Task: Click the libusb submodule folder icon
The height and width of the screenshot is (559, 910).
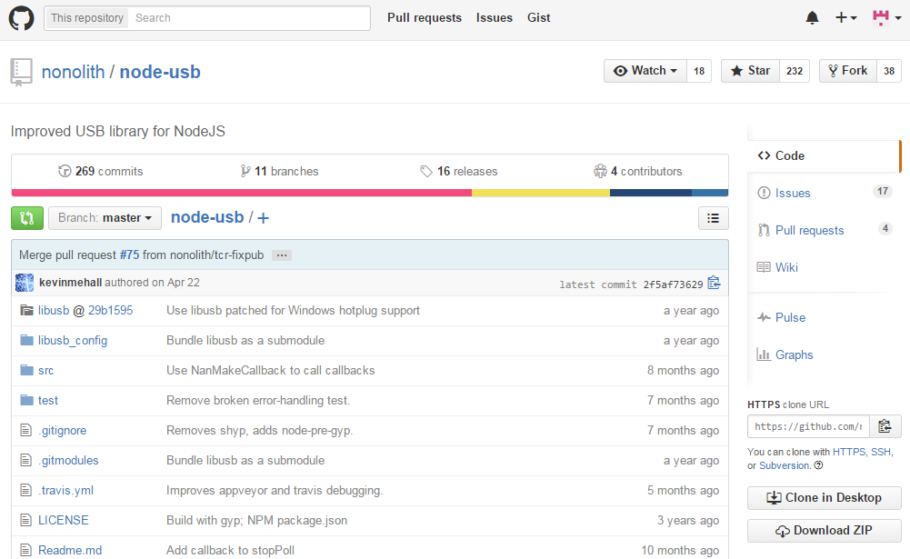Action: point(26,310)
